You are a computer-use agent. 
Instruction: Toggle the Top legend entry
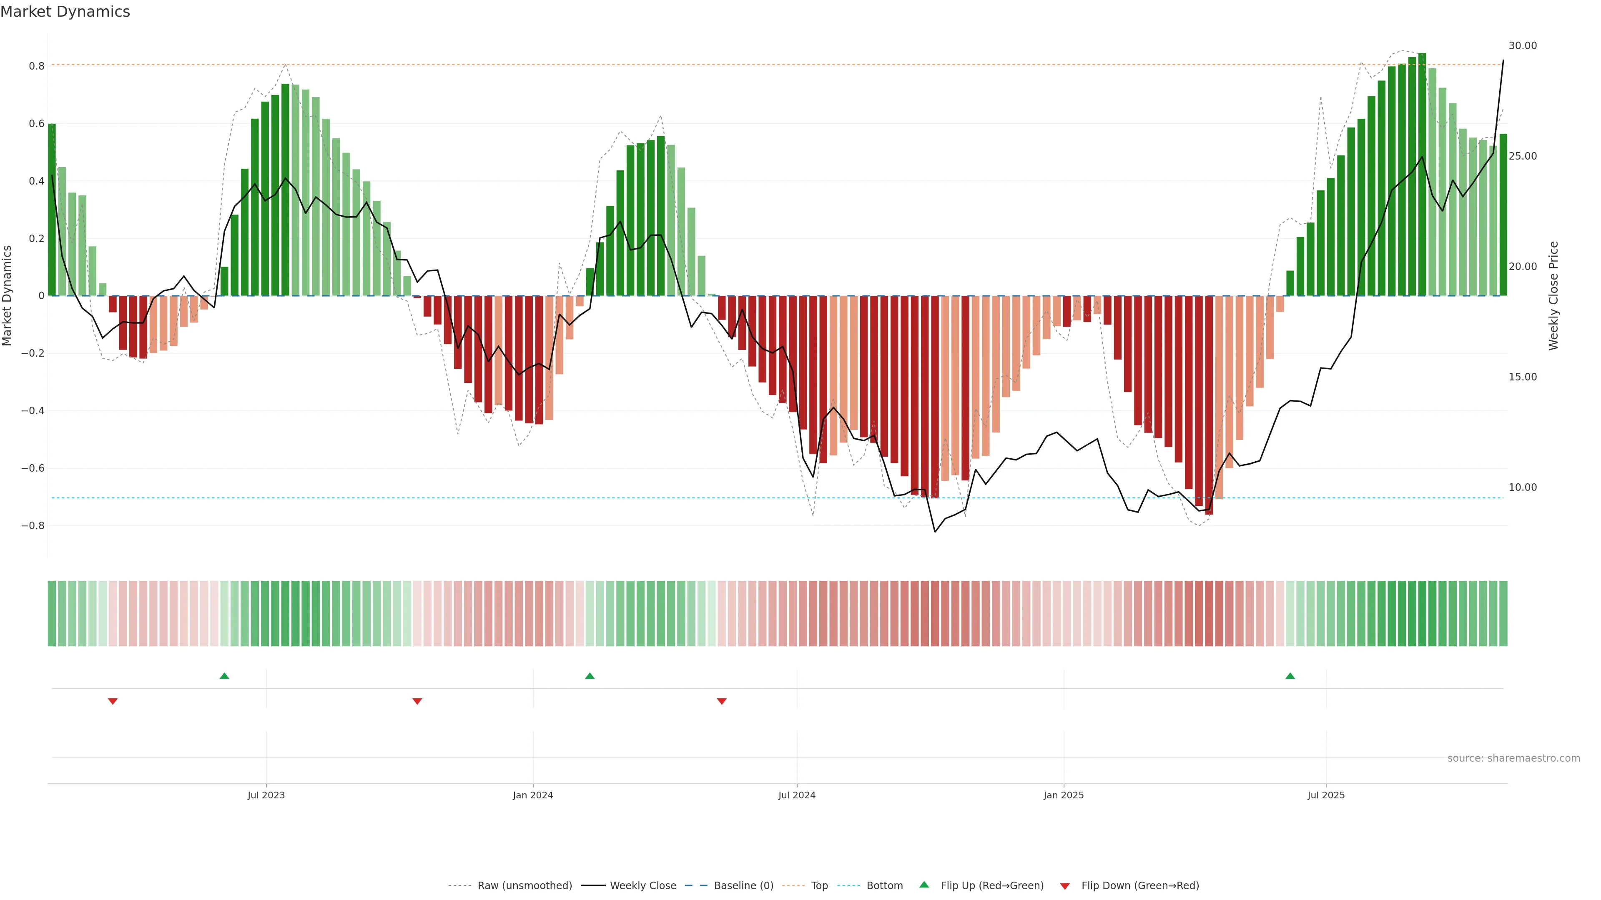[819, 886]
